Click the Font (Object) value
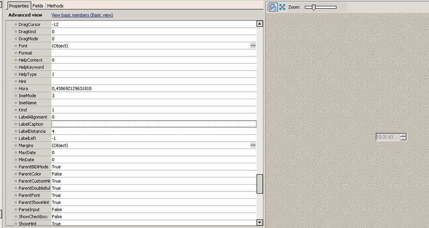 pos(60,46)
